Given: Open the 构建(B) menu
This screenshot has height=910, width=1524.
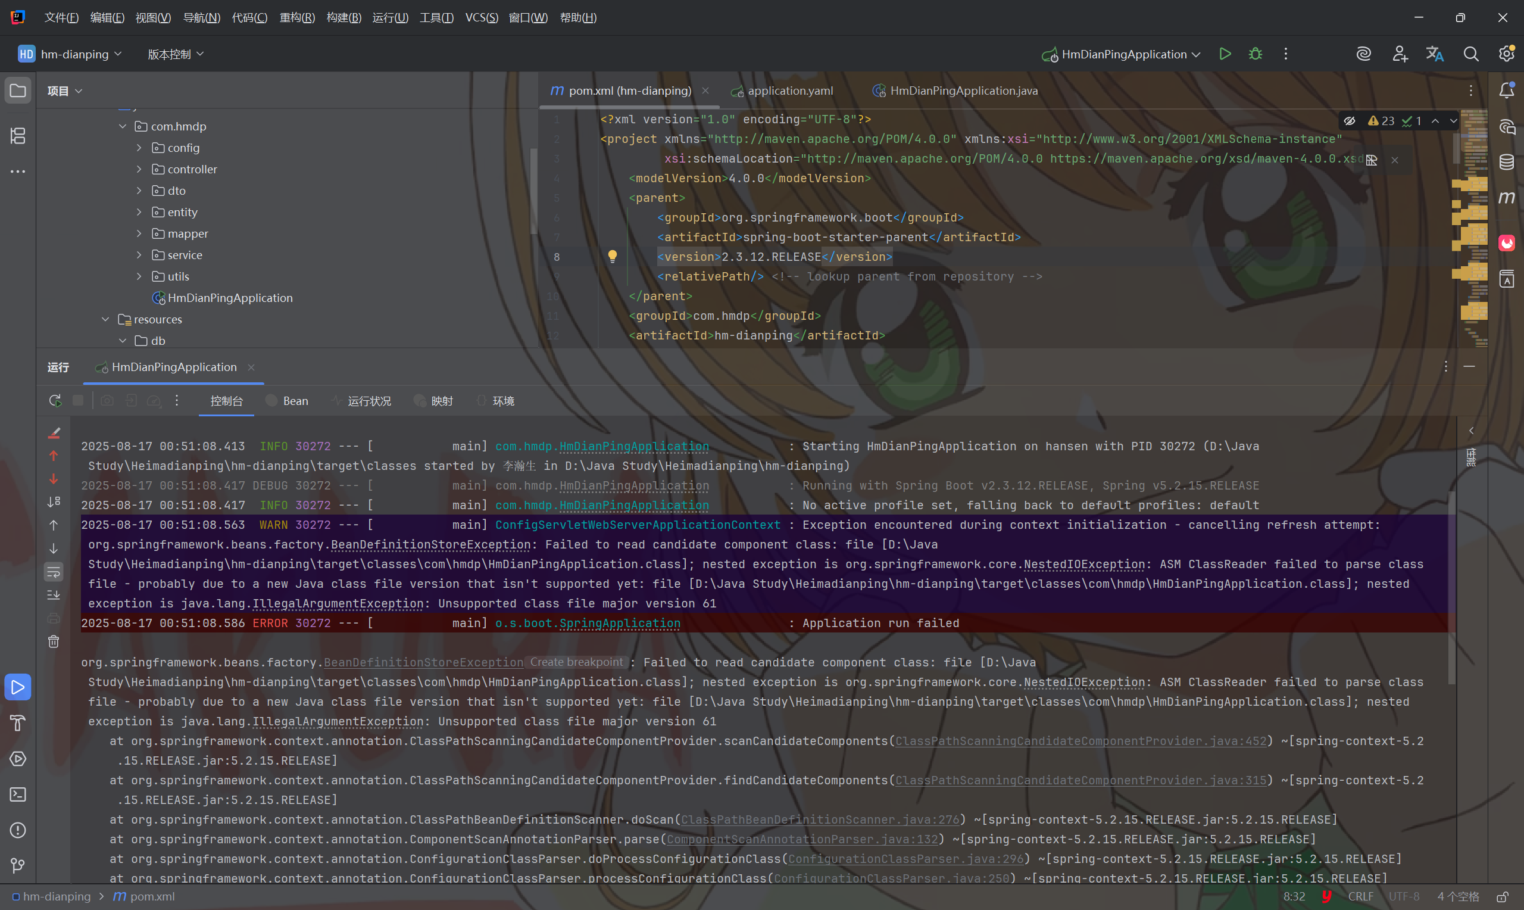Looking at the screenshot, I should pyautogui.click(x=343, y=17).
